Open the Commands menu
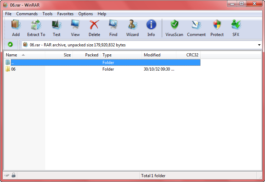Screen dimensions: 265x182 point(27,14)
